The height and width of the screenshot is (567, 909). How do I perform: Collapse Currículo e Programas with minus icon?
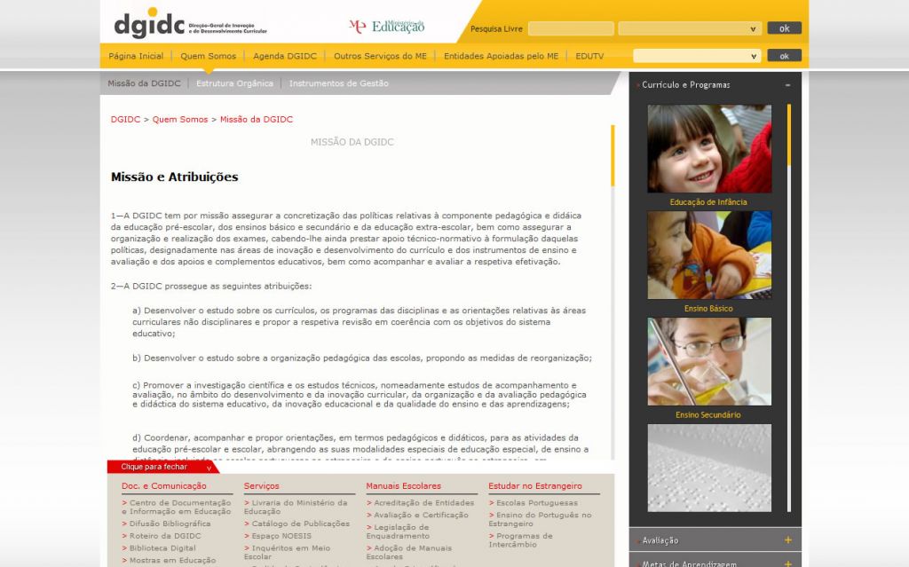(x=787, y=85)
